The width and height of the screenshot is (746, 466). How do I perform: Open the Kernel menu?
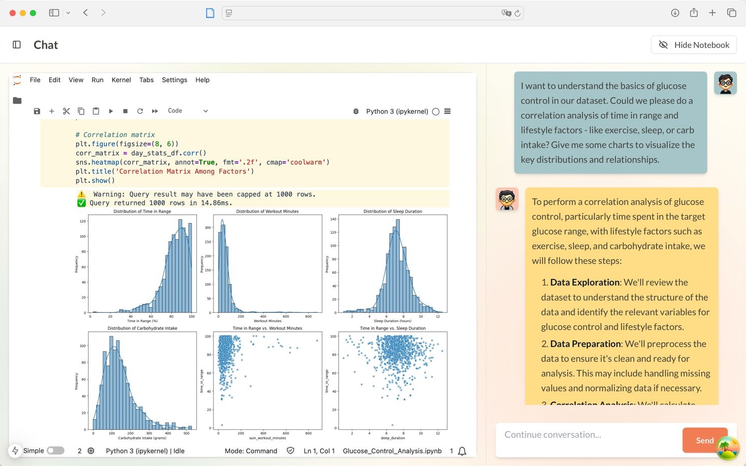(x=121, y=79)
